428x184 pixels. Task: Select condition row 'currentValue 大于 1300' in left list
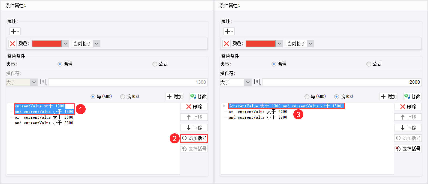(40, 106)
